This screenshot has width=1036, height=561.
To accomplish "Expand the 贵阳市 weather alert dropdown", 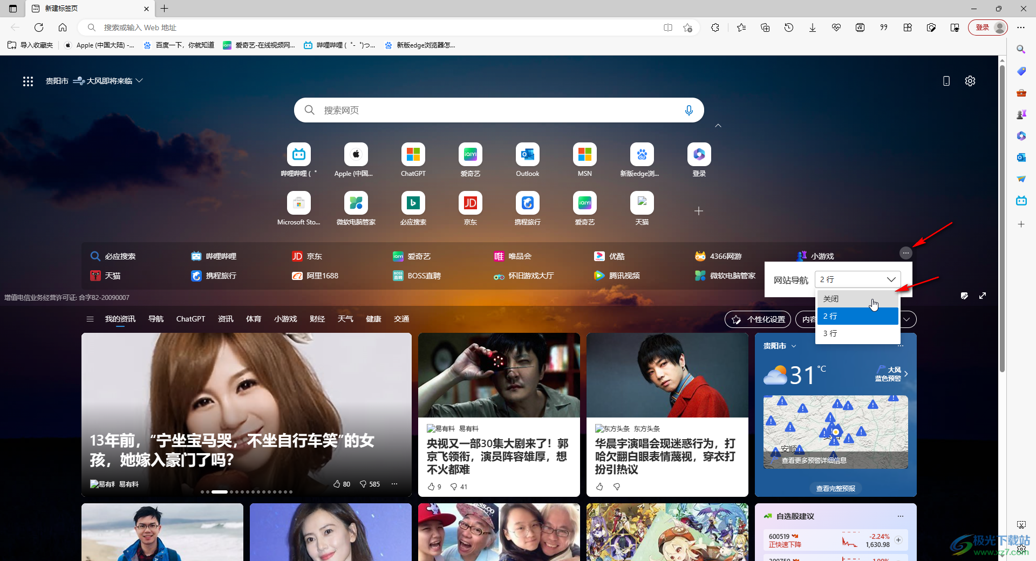I will click(x=139, y=81).
